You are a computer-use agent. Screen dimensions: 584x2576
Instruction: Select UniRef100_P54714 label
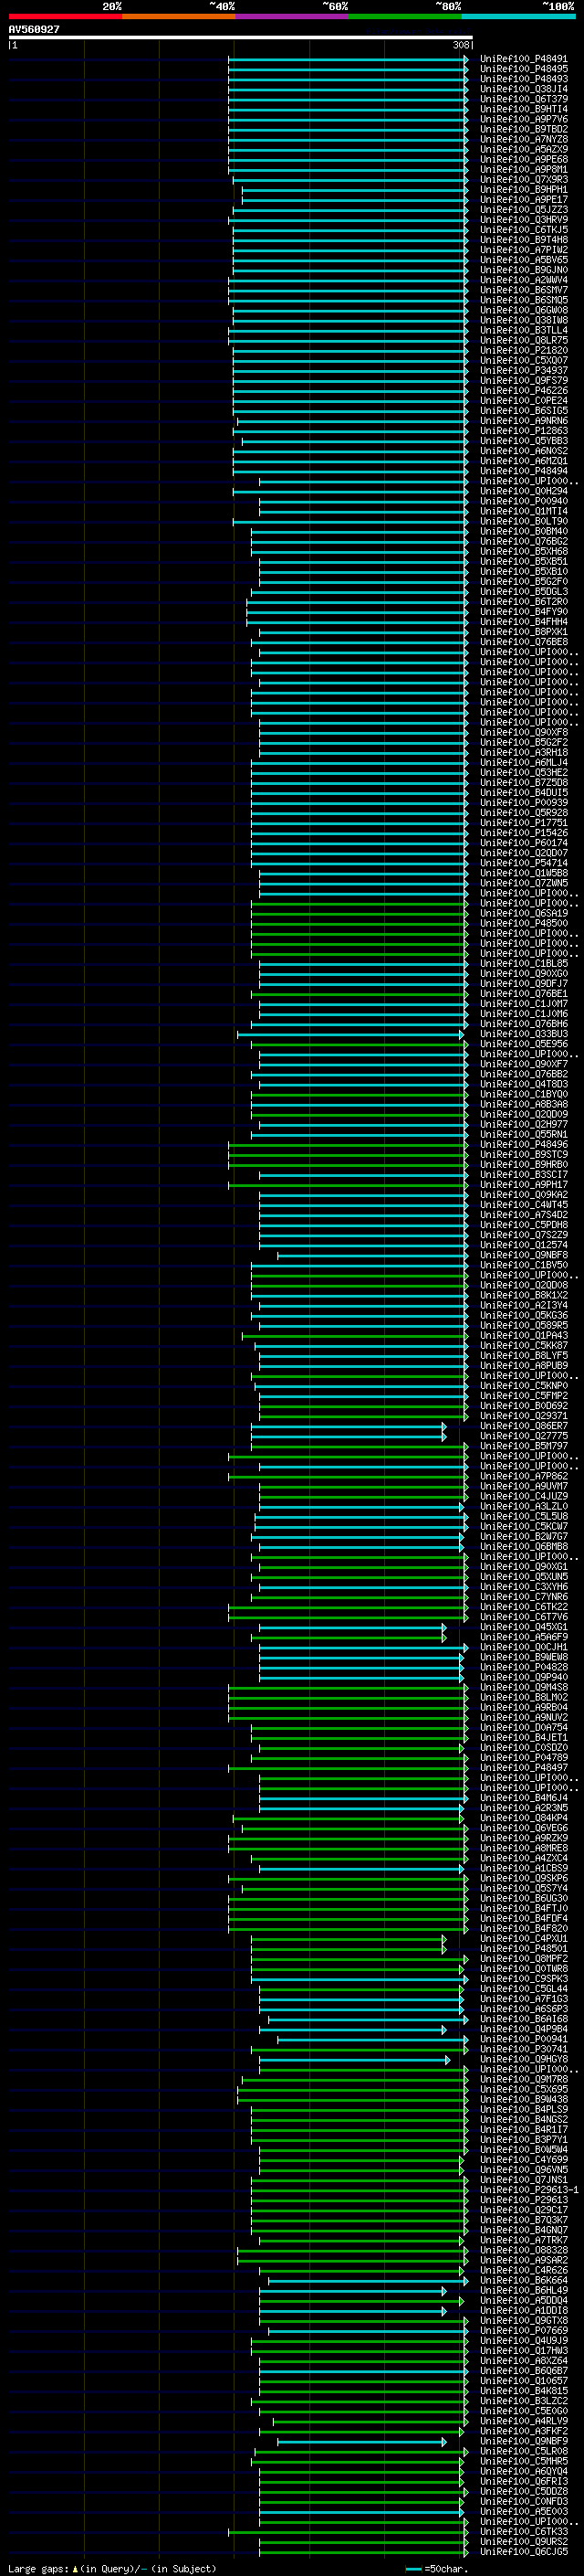(x=523, y=863)
